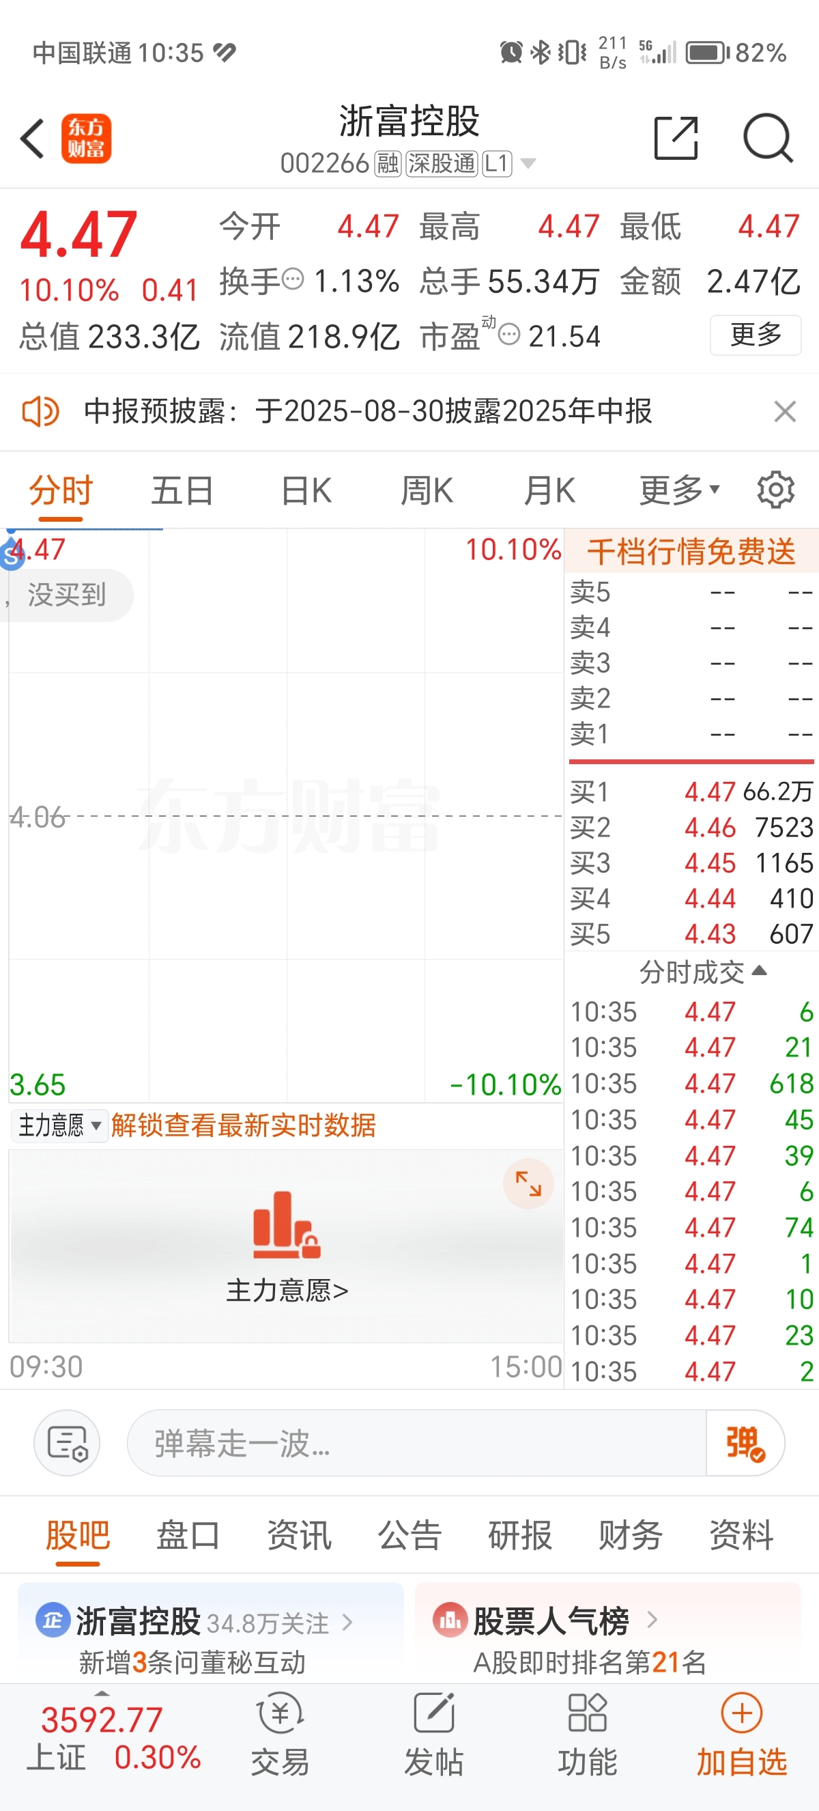Switch to the 盘口 tab
Image resolution: width=819 pixels, height=1811 pixels.
click(x=188, y=1534)
